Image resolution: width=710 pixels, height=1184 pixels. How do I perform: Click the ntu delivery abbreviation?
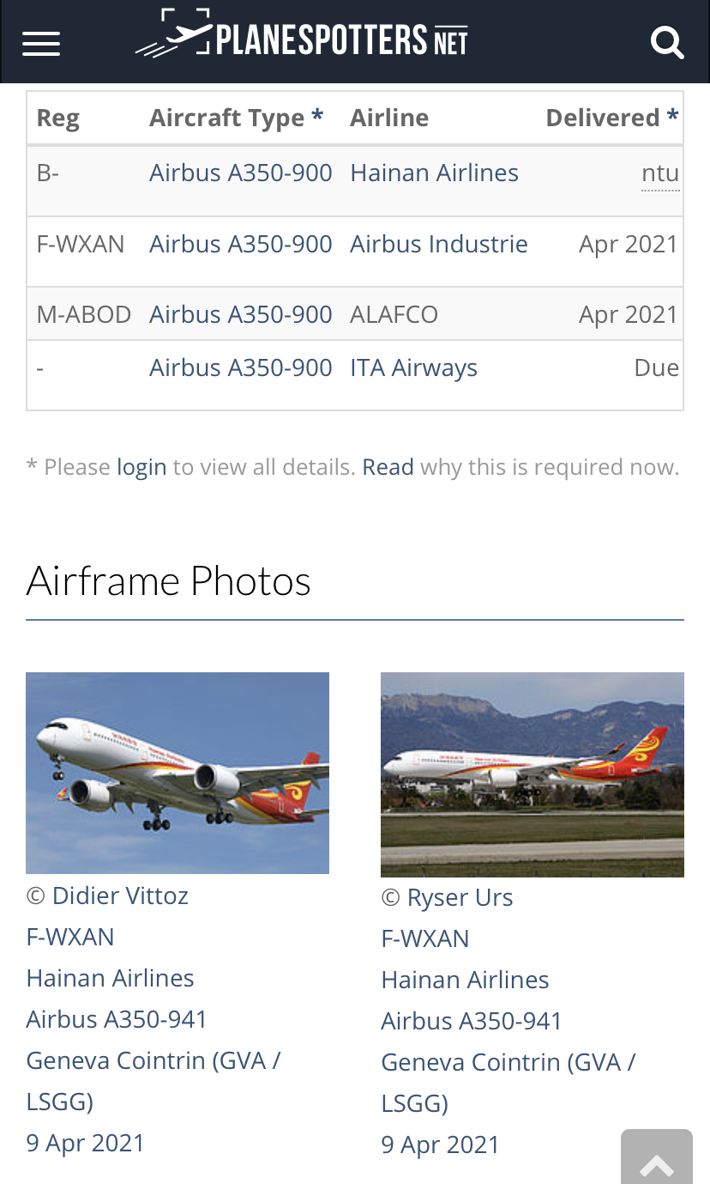click(x=660, y=174)
